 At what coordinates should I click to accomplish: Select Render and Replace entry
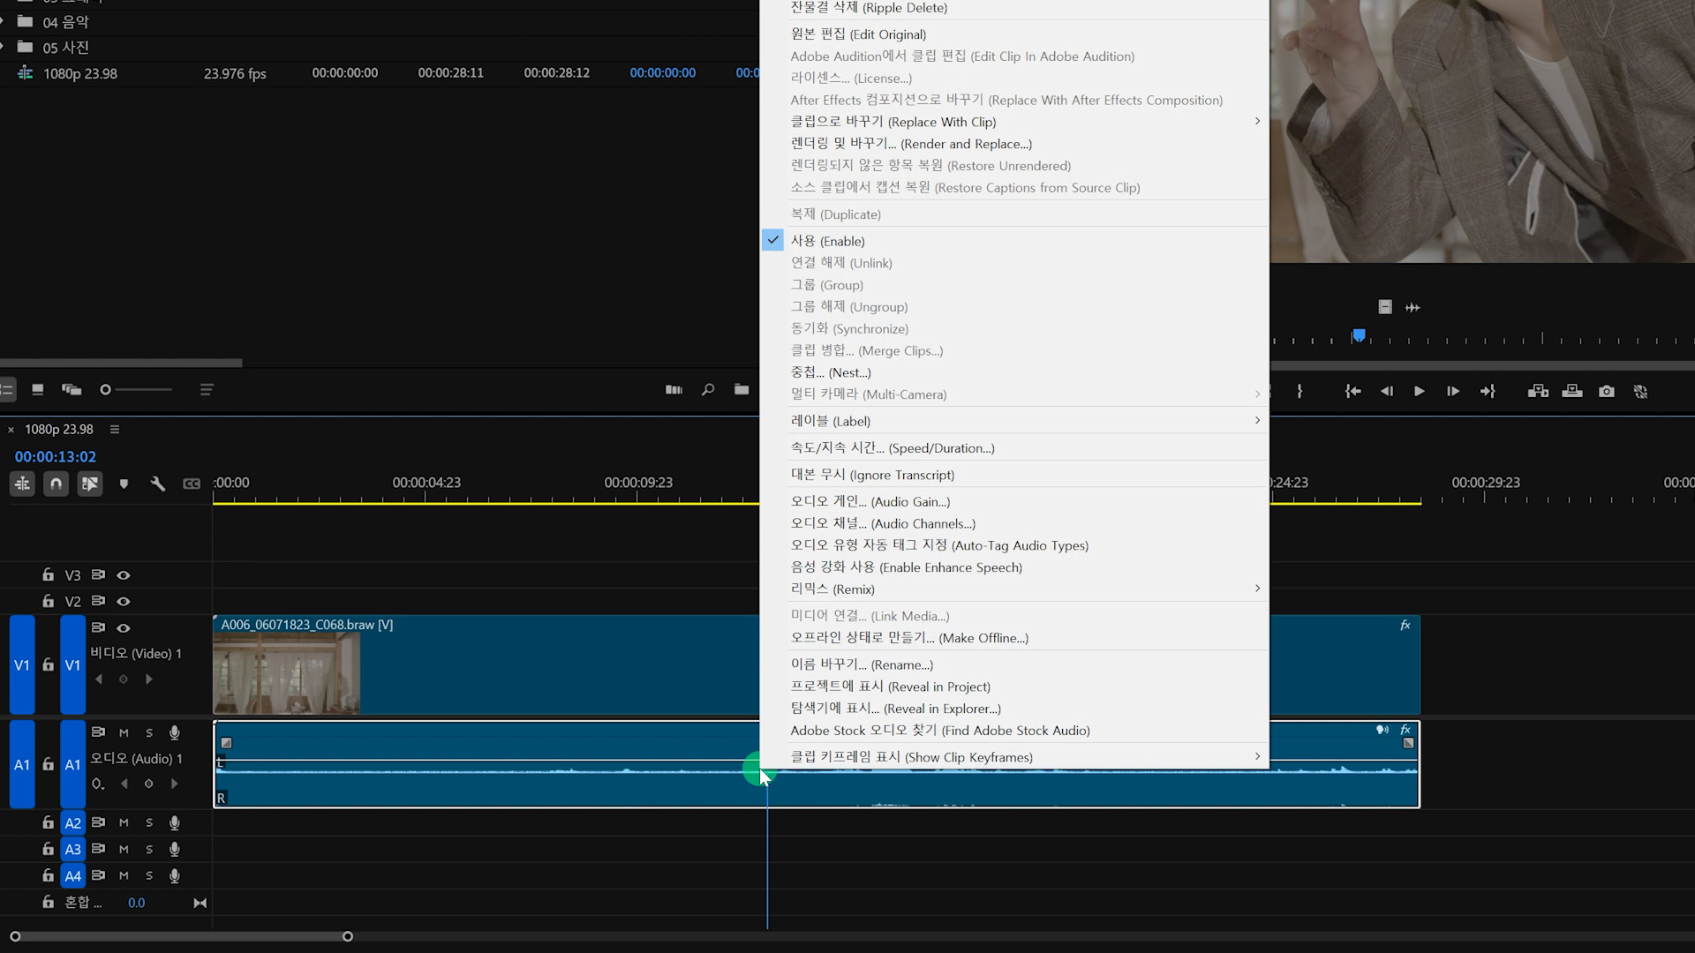pos(1013,144)
